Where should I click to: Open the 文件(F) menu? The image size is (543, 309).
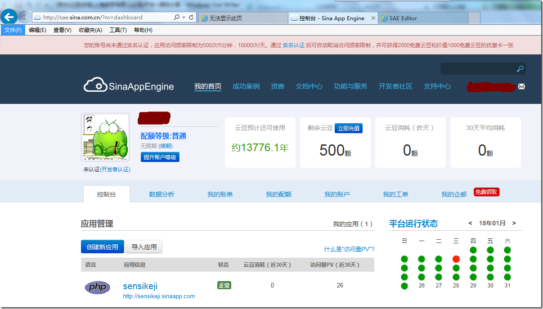point(13,30)
